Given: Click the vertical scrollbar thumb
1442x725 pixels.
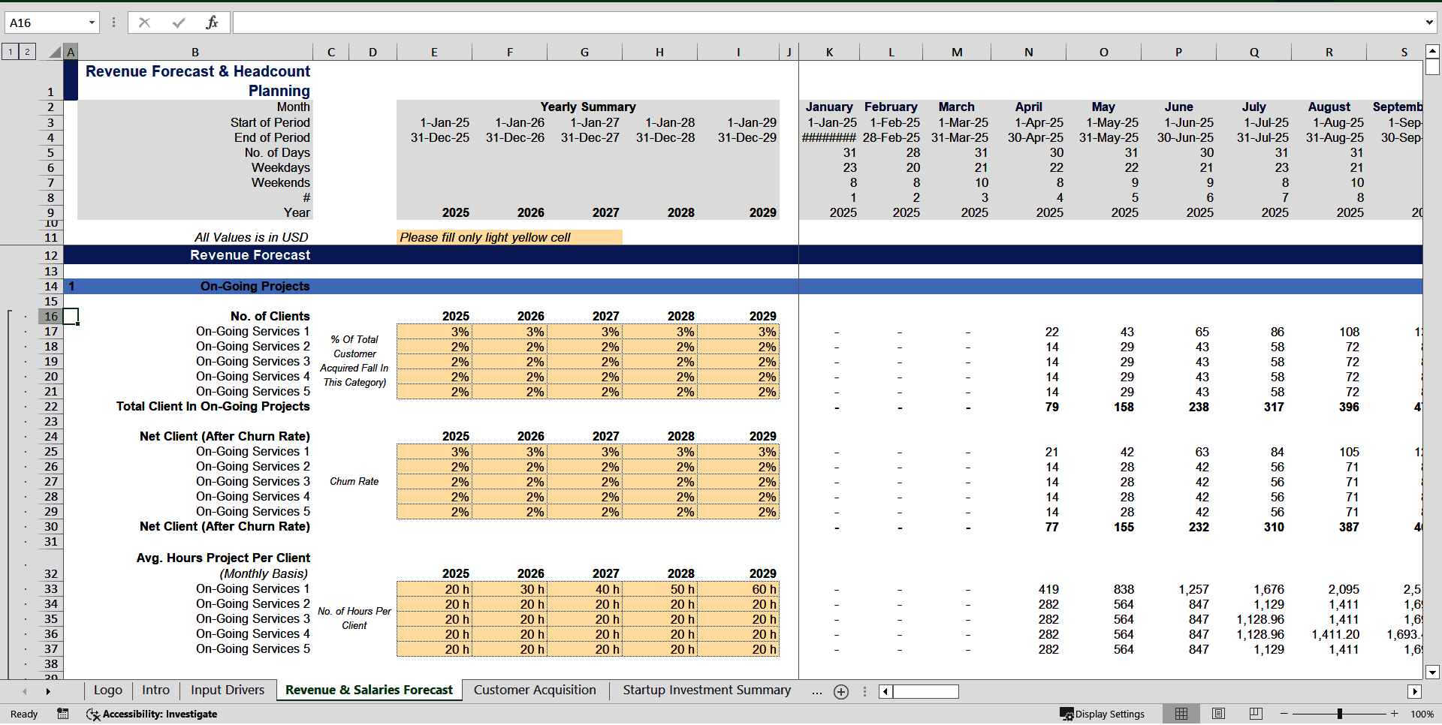Looking at the screenshot, I should pyautogui.click(x=1432, y=67).
